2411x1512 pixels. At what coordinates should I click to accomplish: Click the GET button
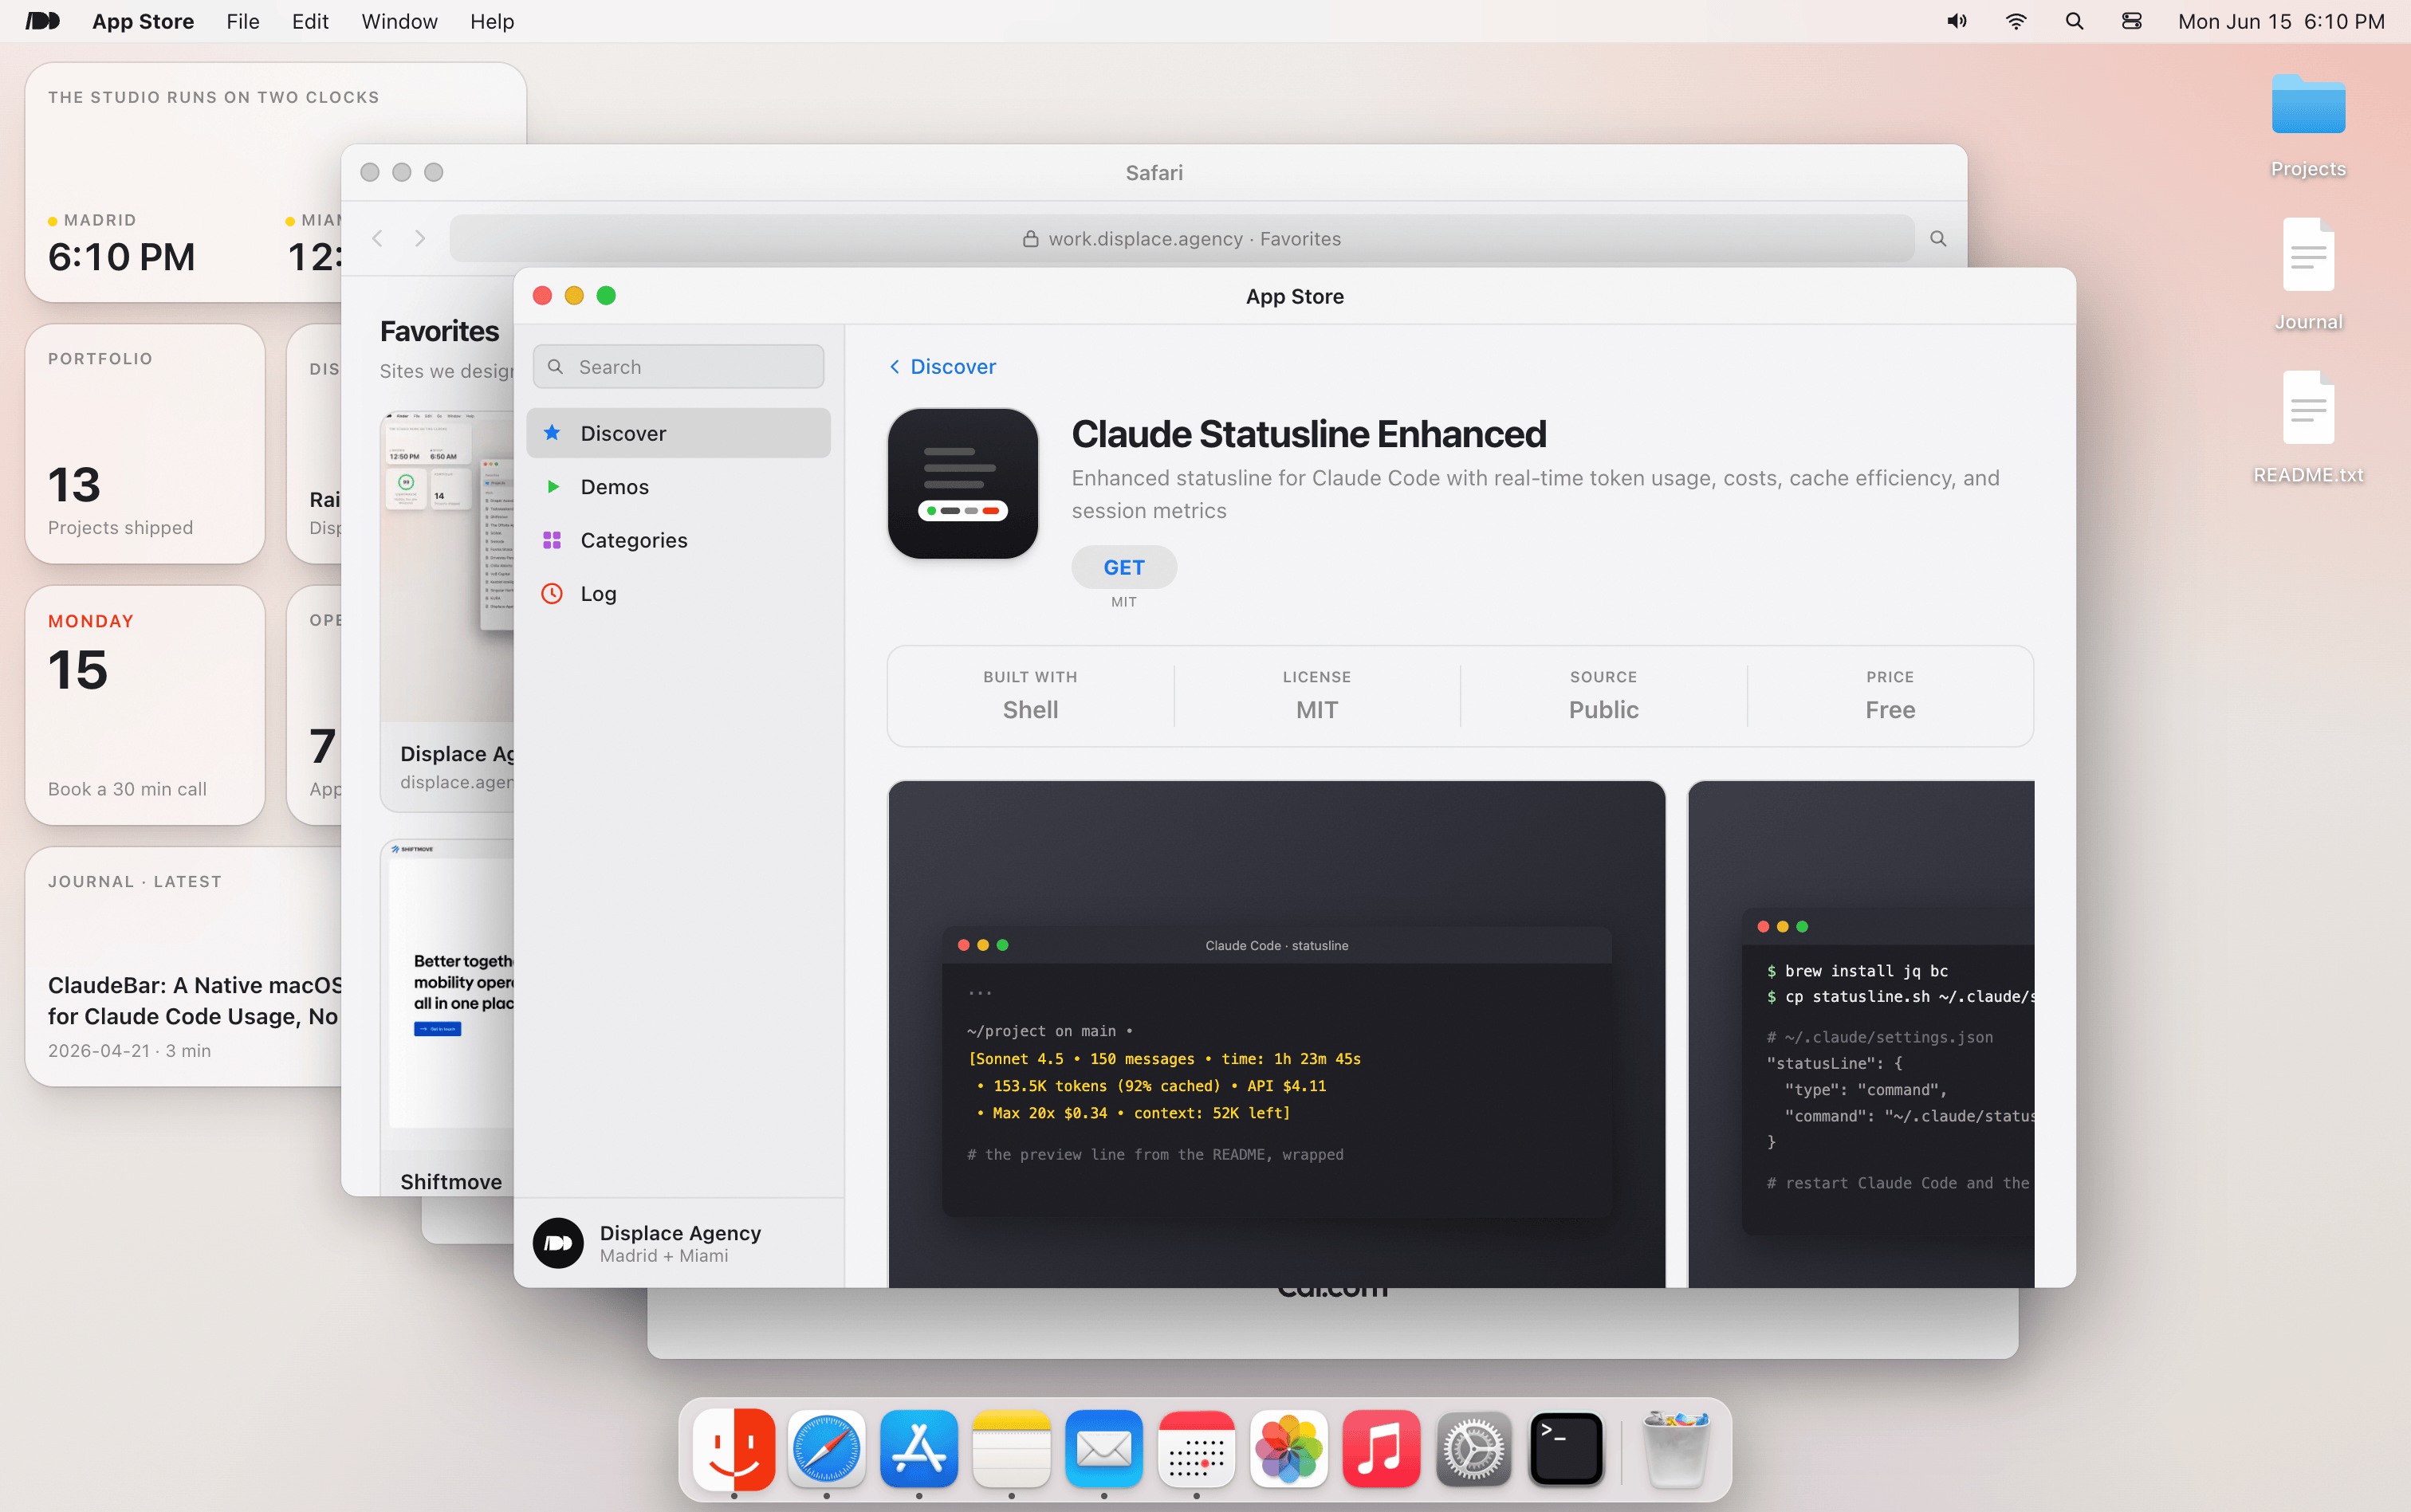[x=1124, y=567]
